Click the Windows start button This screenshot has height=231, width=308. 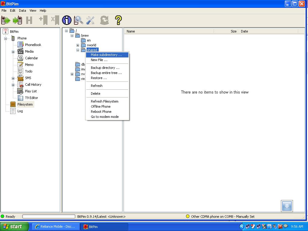point(14,227)
